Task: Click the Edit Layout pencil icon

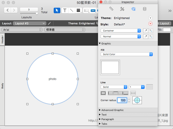Action: coord(49,23)
